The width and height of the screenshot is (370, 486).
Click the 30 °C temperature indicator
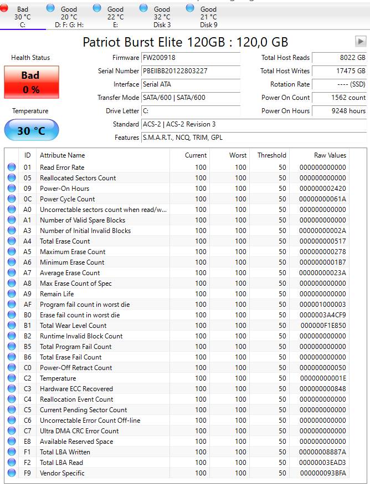click(32, 130)
